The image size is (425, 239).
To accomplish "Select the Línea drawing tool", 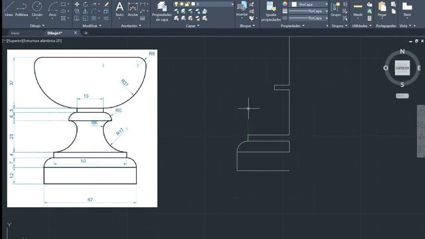I will pyautogui.click(x=9, y=9).
